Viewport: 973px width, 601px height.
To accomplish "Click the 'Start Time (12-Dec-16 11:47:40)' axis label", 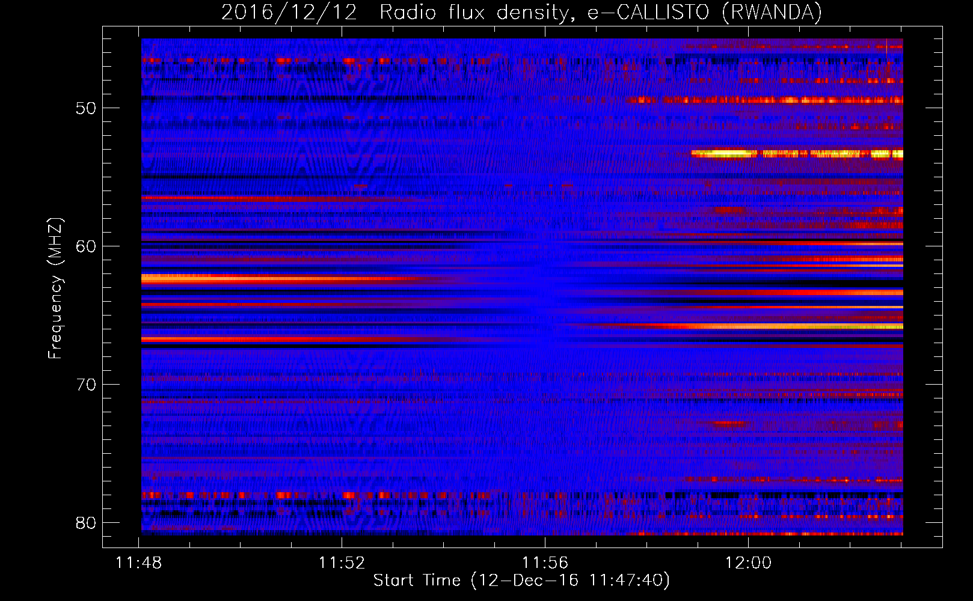I will pyautogui.click(x=521, y=581).
